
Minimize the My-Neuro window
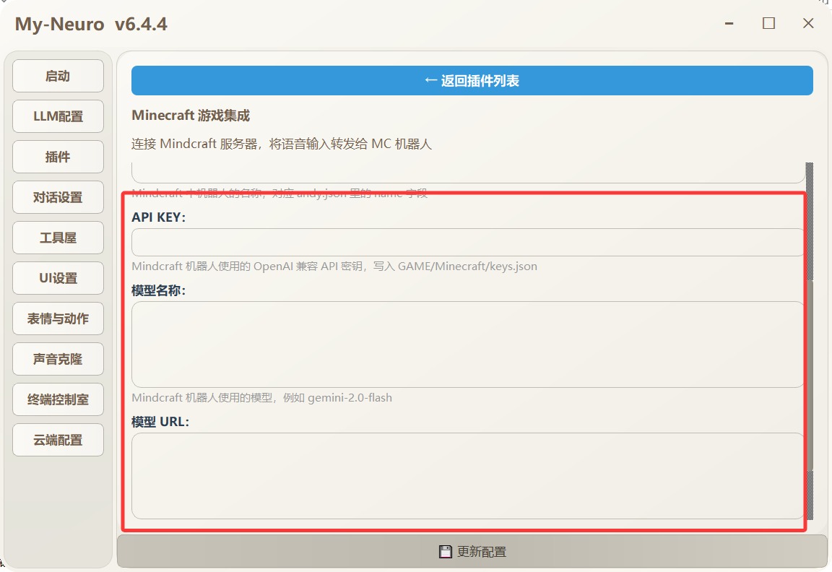pyautogui.click(x=729, y=24)
